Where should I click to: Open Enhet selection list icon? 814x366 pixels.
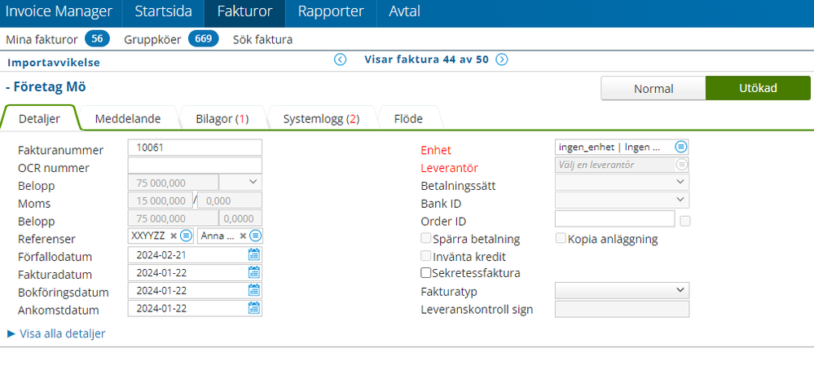pos(681,147)
